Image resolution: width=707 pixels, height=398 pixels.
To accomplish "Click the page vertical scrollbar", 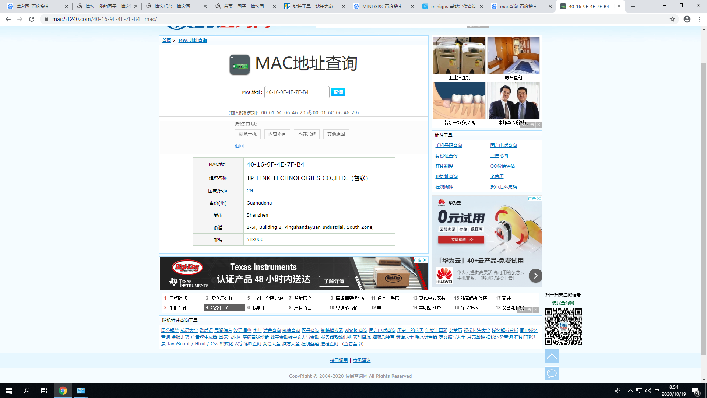I will click(704, 206).
